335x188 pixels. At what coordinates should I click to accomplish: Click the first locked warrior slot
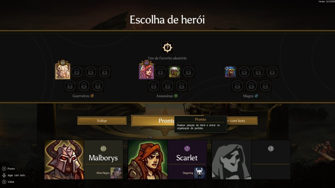pyautogui.click(x=77, y=72)
